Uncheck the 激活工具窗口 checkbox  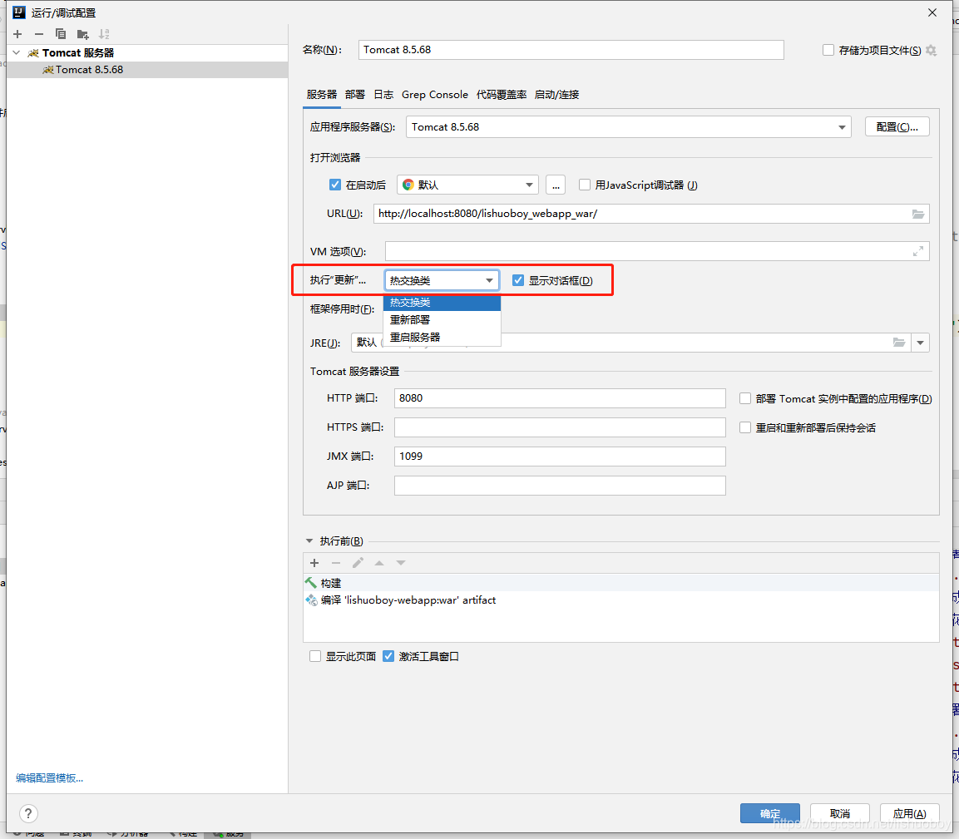(x=388, y=656)
